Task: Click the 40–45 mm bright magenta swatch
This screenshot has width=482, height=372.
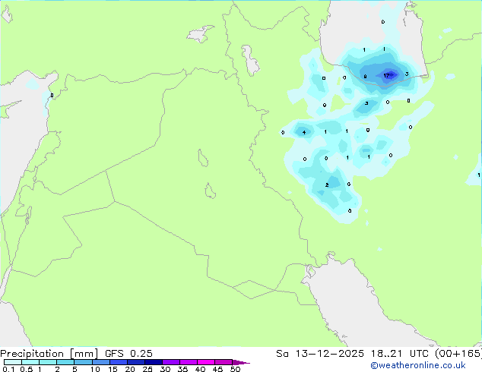Action: [x=206, y=362]
